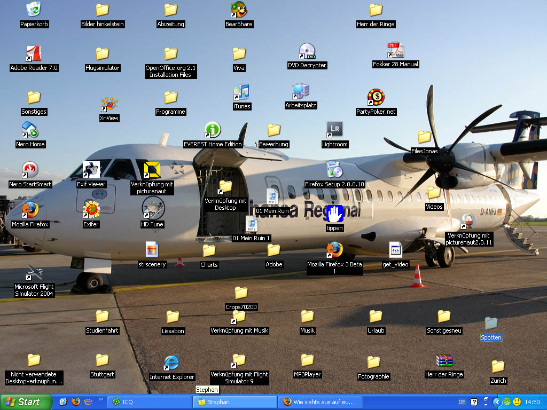Launch Mozilla Firefox from the desktop
The height and width of the screenshot is (410, 547).
coord(30,210)
